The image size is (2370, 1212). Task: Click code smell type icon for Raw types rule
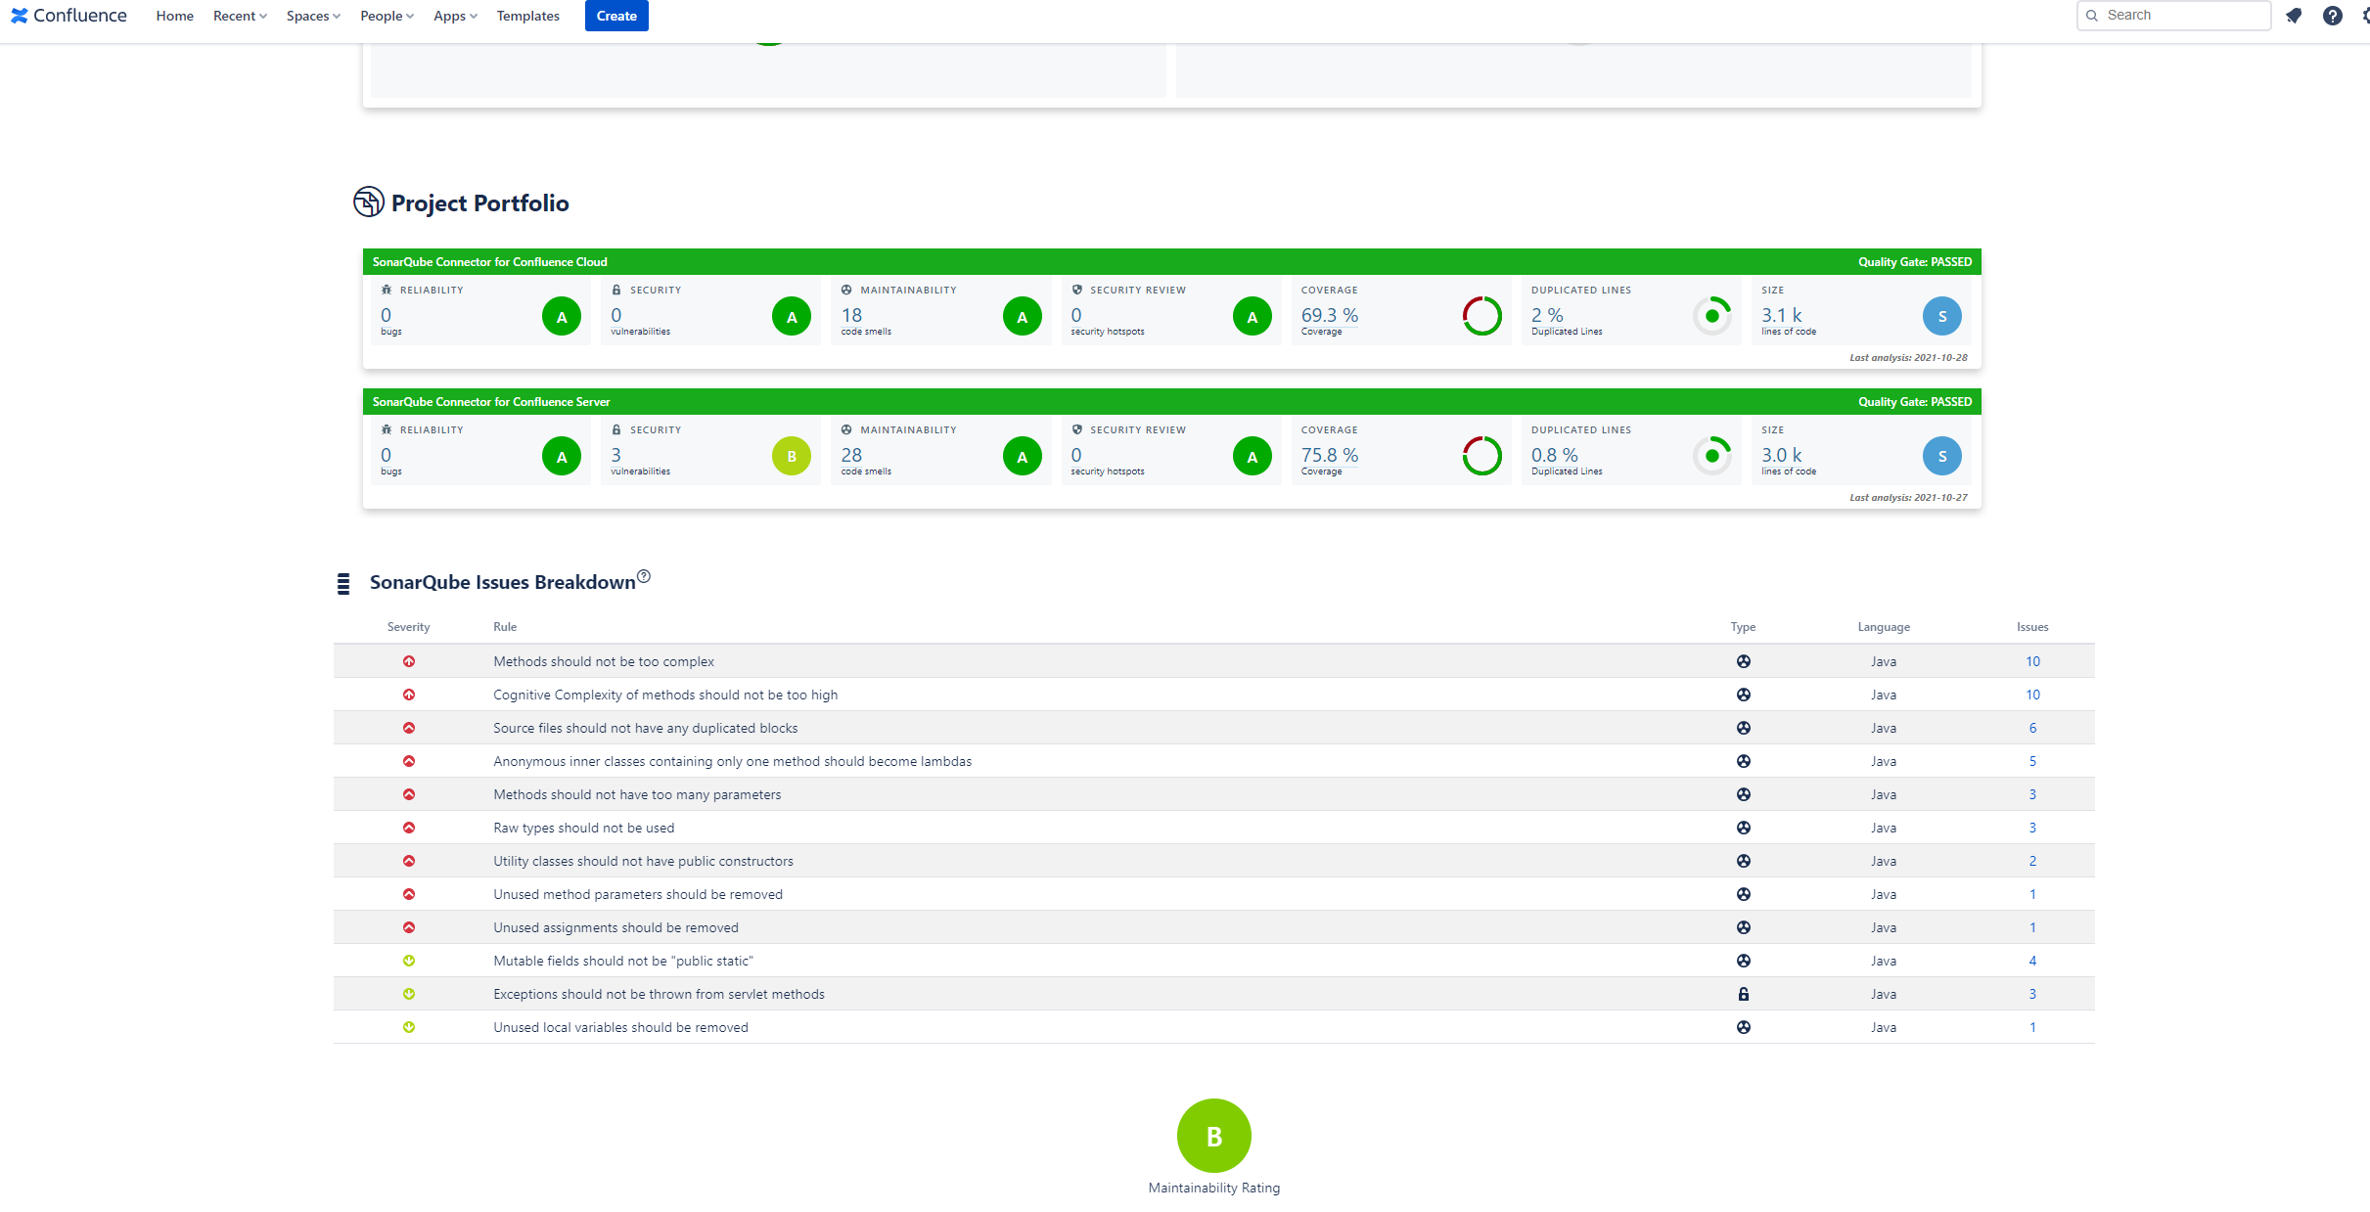click(1744, 828)
